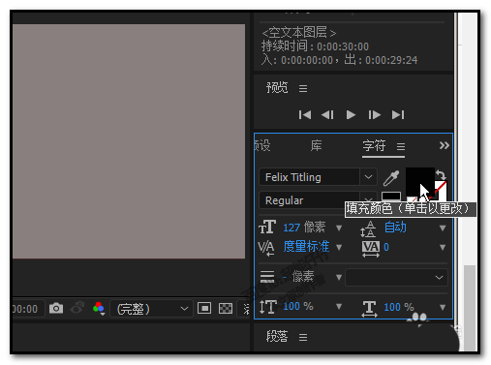Click the tracking VA icon
Screen dimensions: 491x365
click(371, 249)
